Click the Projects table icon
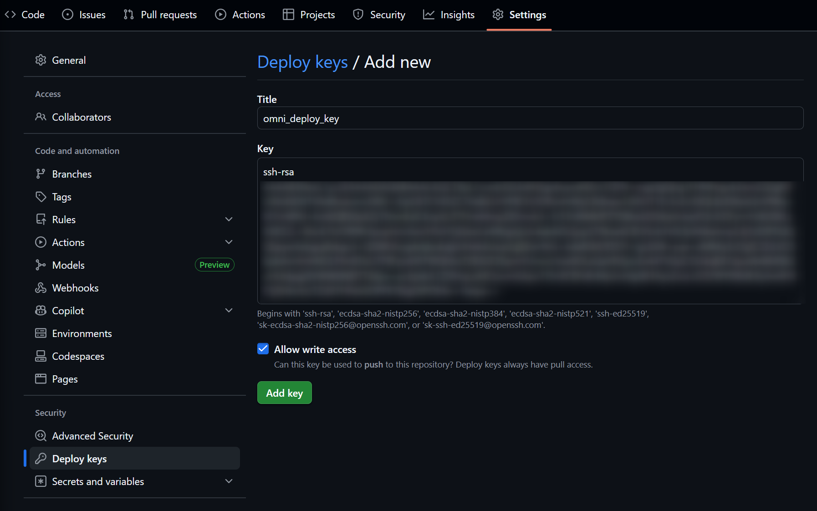Viewport: 817px width, 511px height. 288,15
